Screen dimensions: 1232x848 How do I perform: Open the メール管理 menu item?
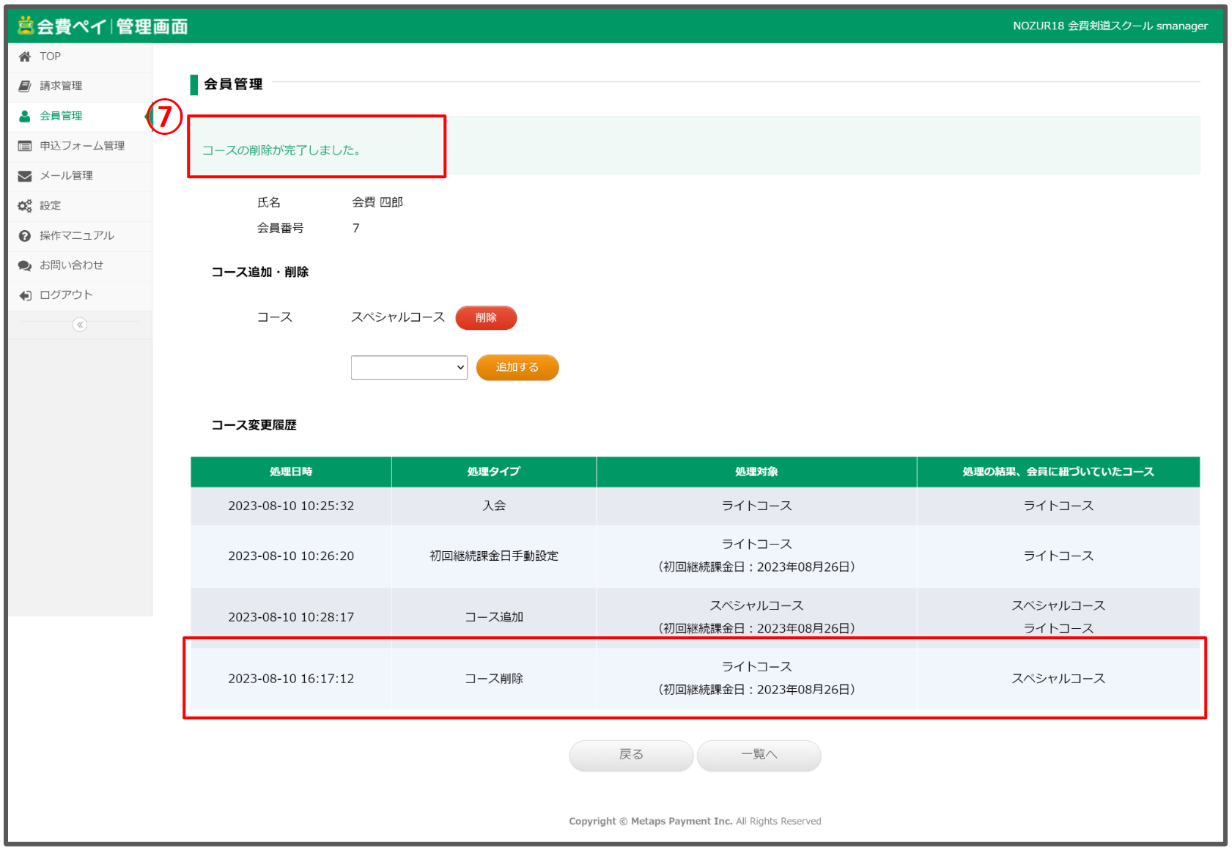pos(66,176)
